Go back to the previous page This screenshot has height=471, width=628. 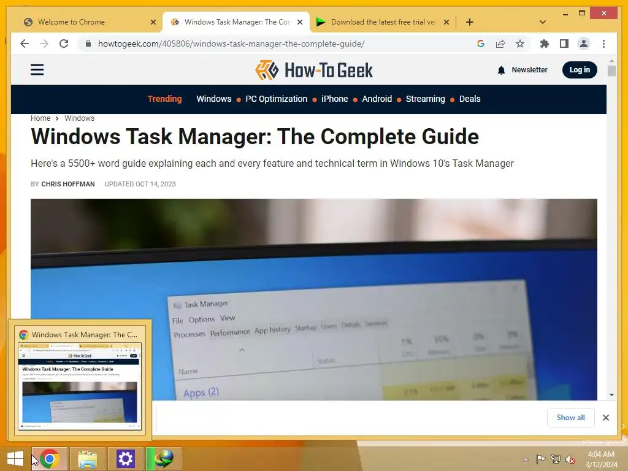point(25,44)
